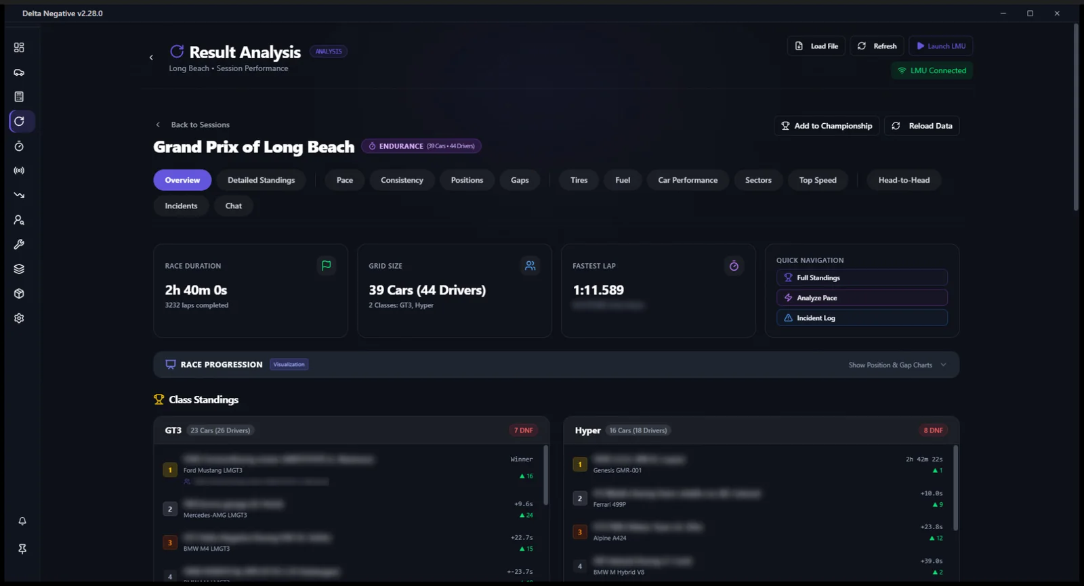Click the wrench tools sidebar icon
The image size is (1084, 586).
19,244
